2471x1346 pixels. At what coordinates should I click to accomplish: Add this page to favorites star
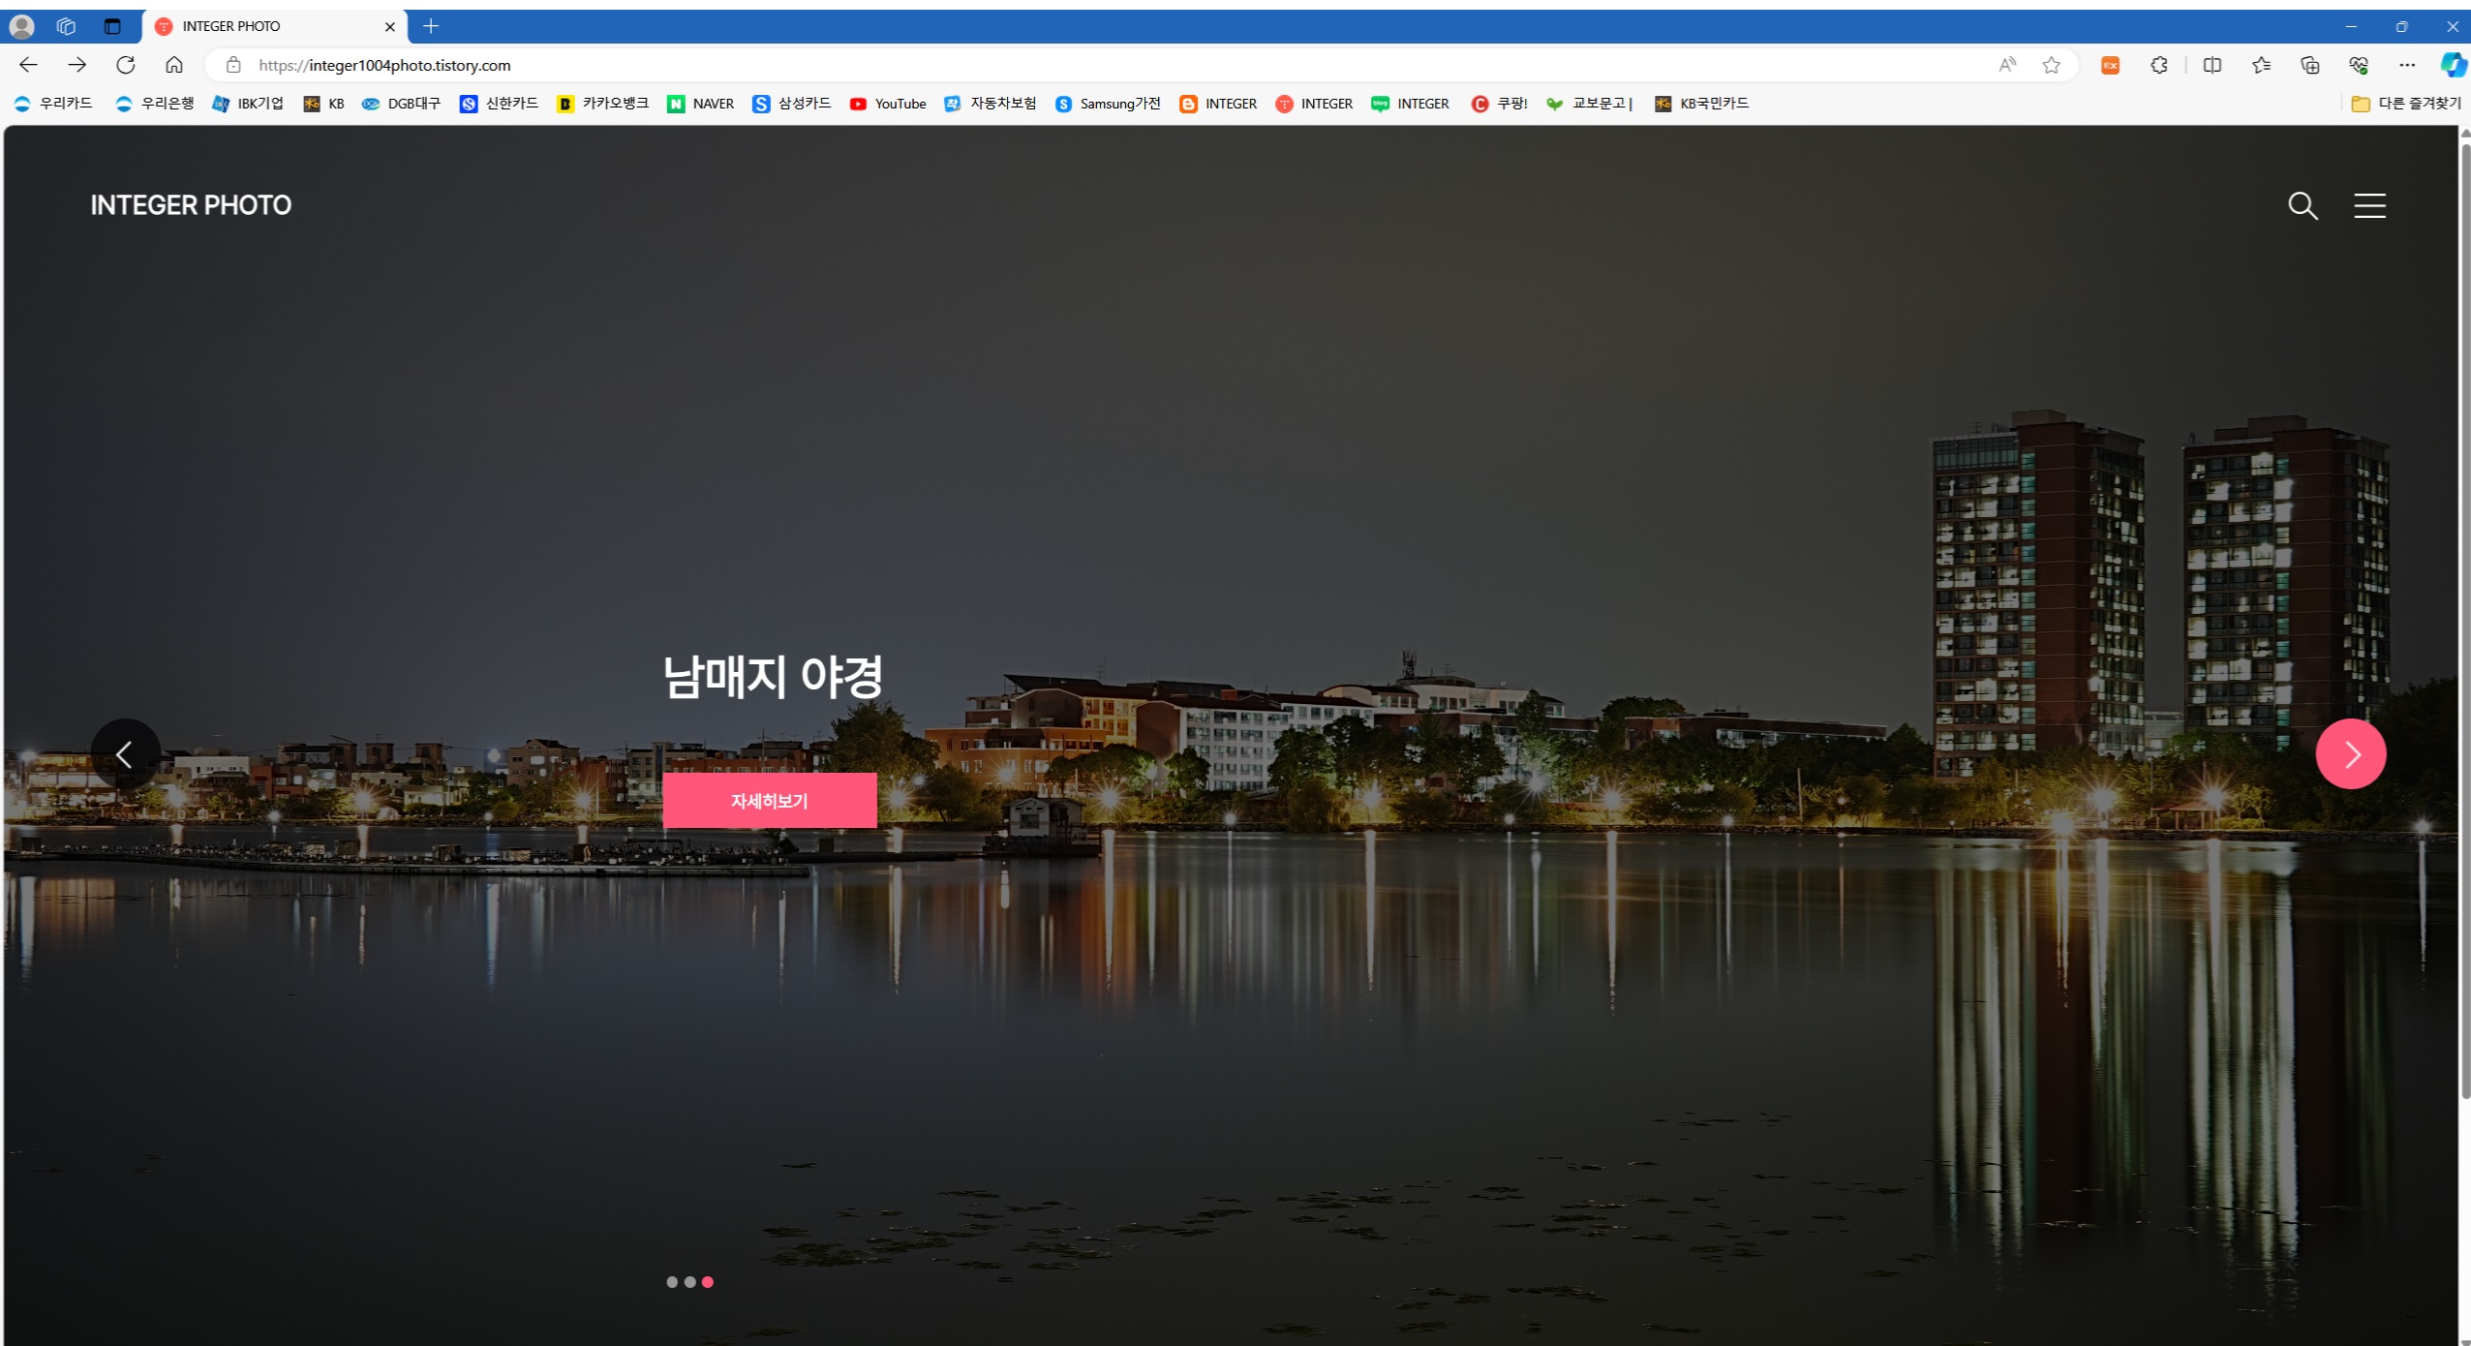pos(2051,65)
